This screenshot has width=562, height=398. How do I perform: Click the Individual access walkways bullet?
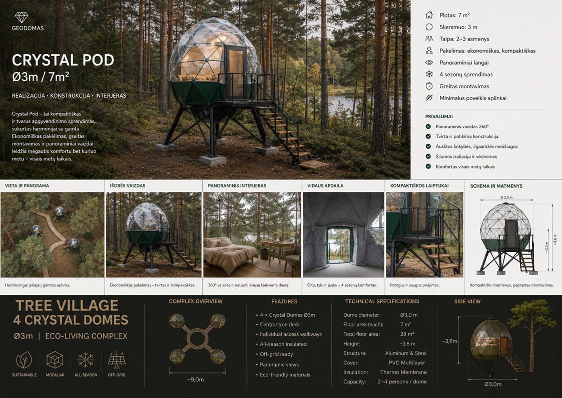(x=289, y=334)
